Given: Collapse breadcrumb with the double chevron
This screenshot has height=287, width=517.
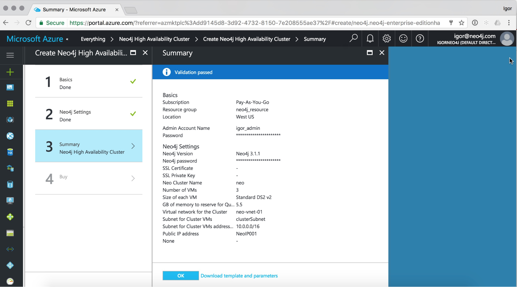Looking at the screenshot, I should 67,39.
